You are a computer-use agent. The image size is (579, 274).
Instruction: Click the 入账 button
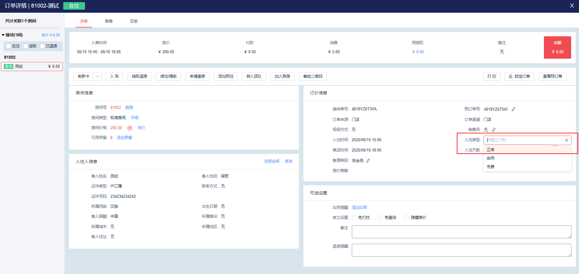[114, 77]
